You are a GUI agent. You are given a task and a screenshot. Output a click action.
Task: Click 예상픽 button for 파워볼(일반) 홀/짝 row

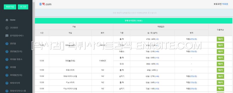pyautogui.click(x=220, y=39)
